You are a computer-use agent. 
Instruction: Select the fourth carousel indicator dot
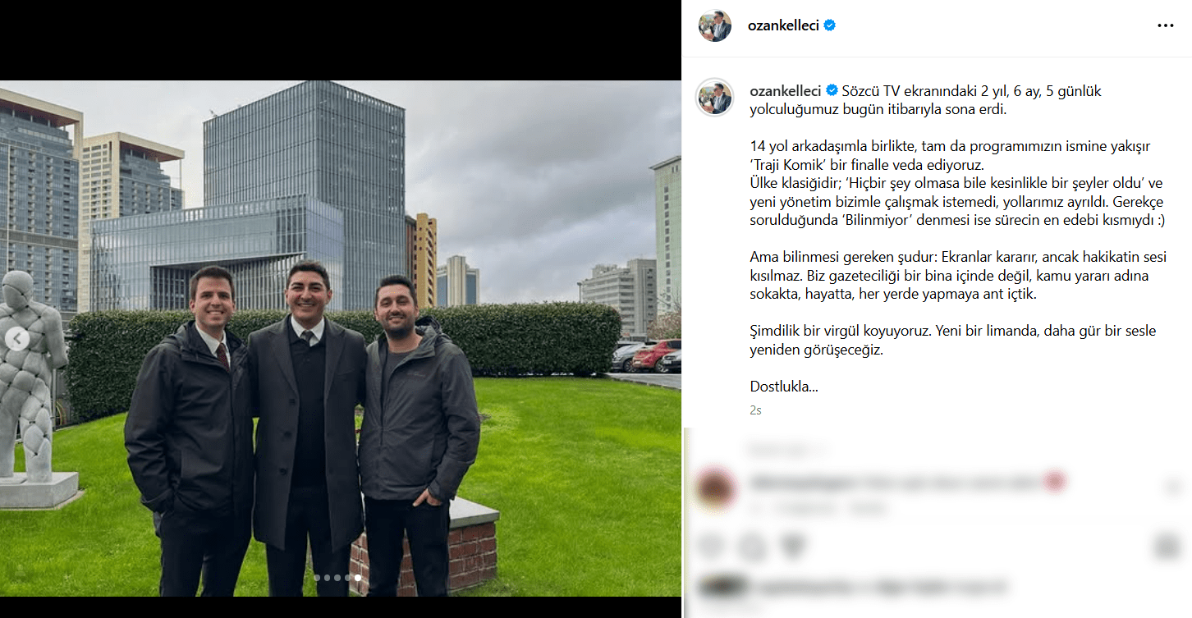click(347, 578)
